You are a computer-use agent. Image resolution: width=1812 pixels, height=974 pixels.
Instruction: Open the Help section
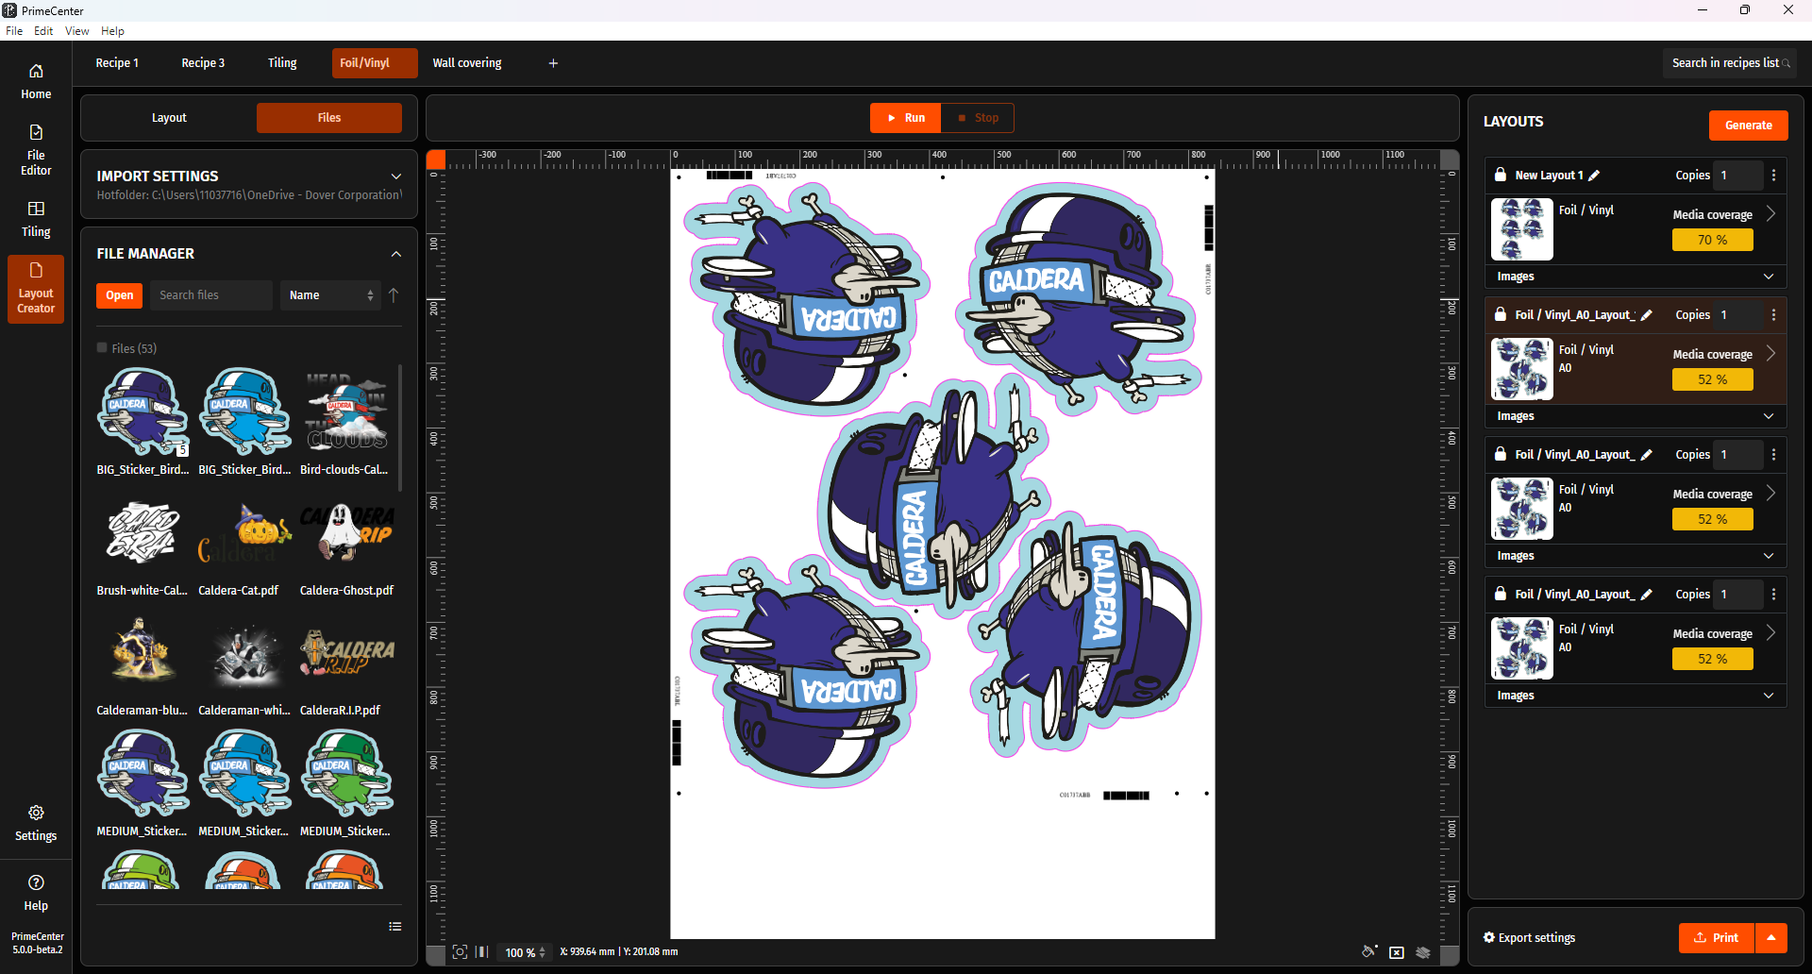pos(36,893)
